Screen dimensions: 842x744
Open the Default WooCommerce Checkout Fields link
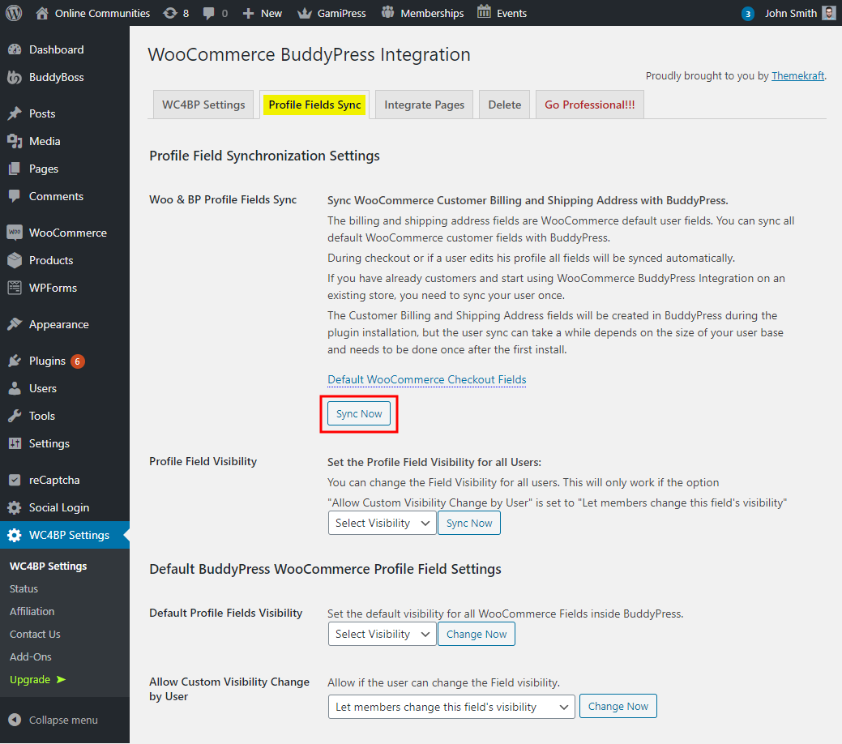pyautogui.click(x=426, y=379)
